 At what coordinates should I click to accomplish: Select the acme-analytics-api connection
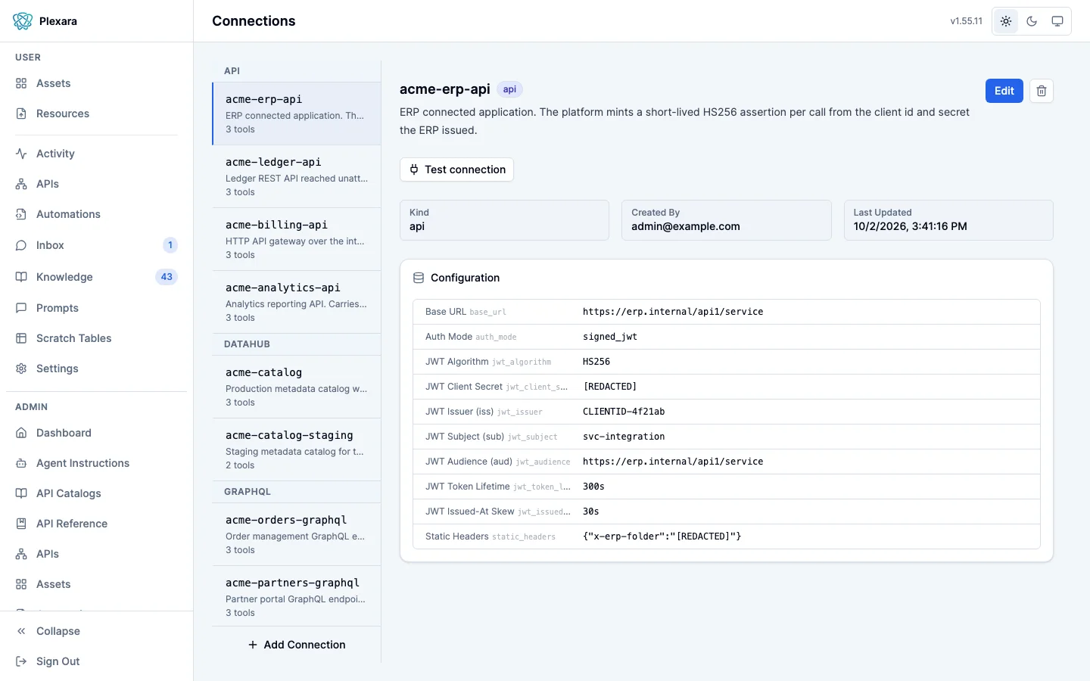(297, 302)
